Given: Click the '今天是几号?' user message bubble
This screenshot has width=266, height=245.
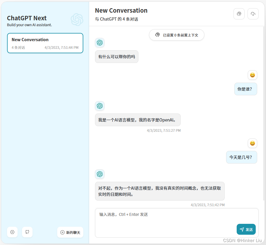Looking at the screenshot, I should (241, 157).
